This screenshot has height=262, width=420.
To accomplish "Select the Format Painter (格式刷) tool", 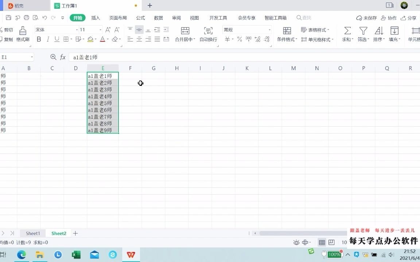I will coord(23,35).
